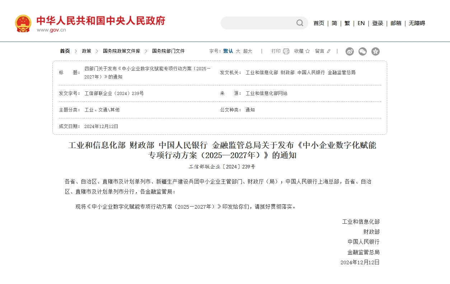Image resolution: width=450 pixels, height=284 pixels.
Task: Open 国务院政策文件库 breadcrumb
Action: click(x=122, y=51)
